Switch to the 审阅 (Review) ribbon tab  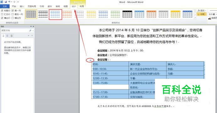[58, 6]
